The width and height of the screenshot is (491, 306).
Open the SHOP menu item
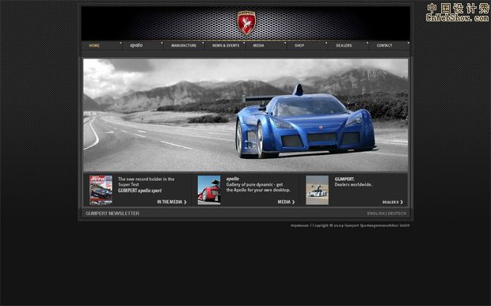coord(299,46)
